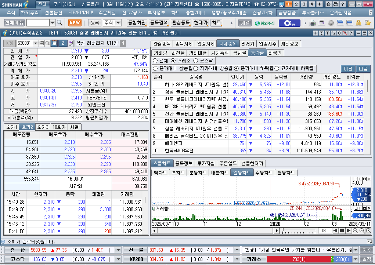Expand the KP200 ticker dropdown
The width and height of the screenshot is (375, 265).
coord(237,259)
